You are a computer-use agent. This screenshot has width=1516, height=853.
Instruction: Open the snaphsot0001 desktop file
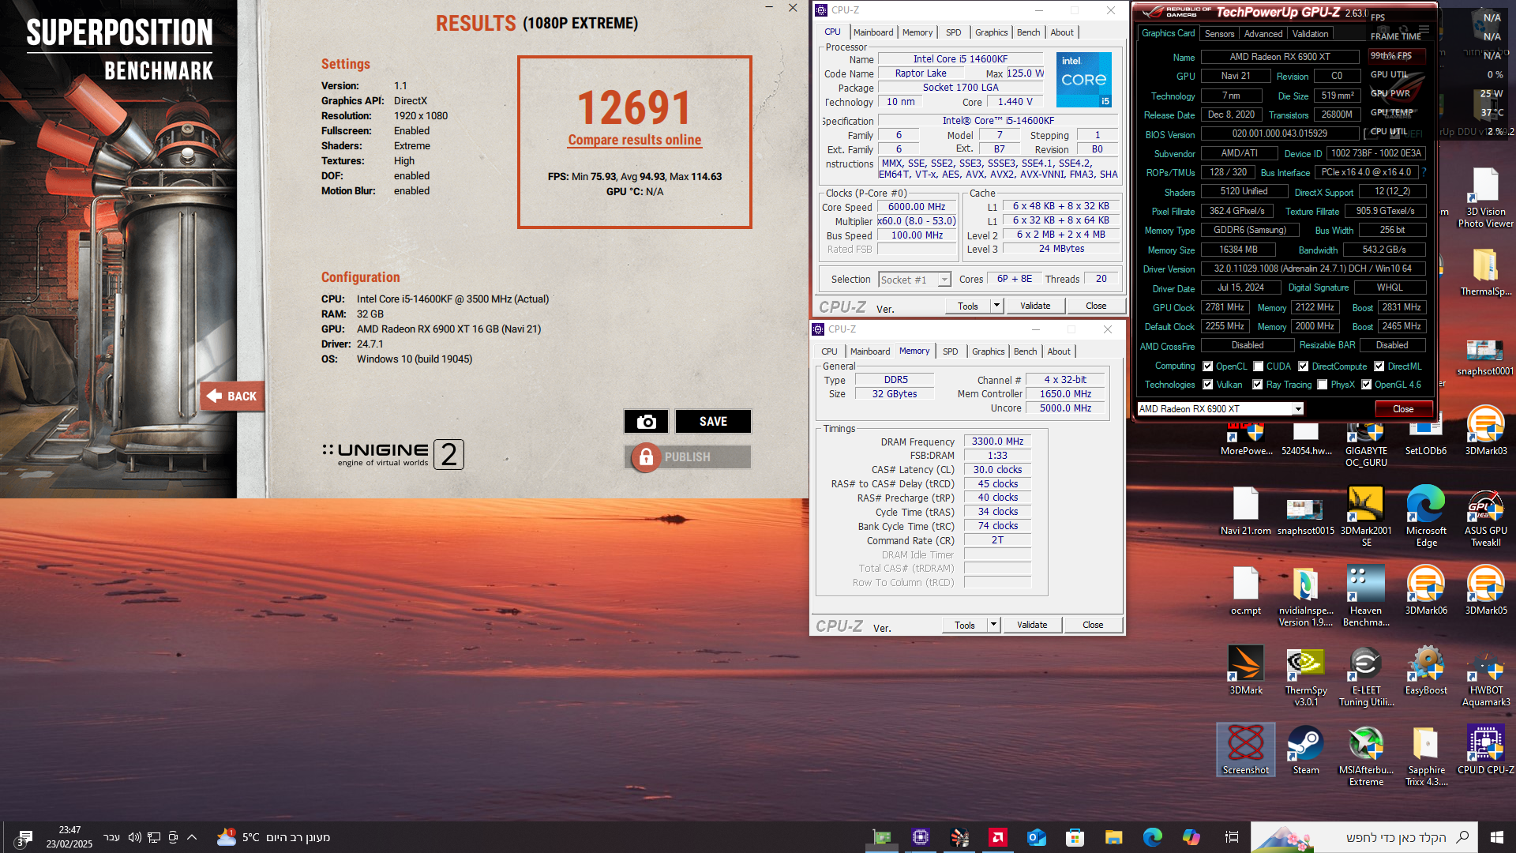point(1485,356)
